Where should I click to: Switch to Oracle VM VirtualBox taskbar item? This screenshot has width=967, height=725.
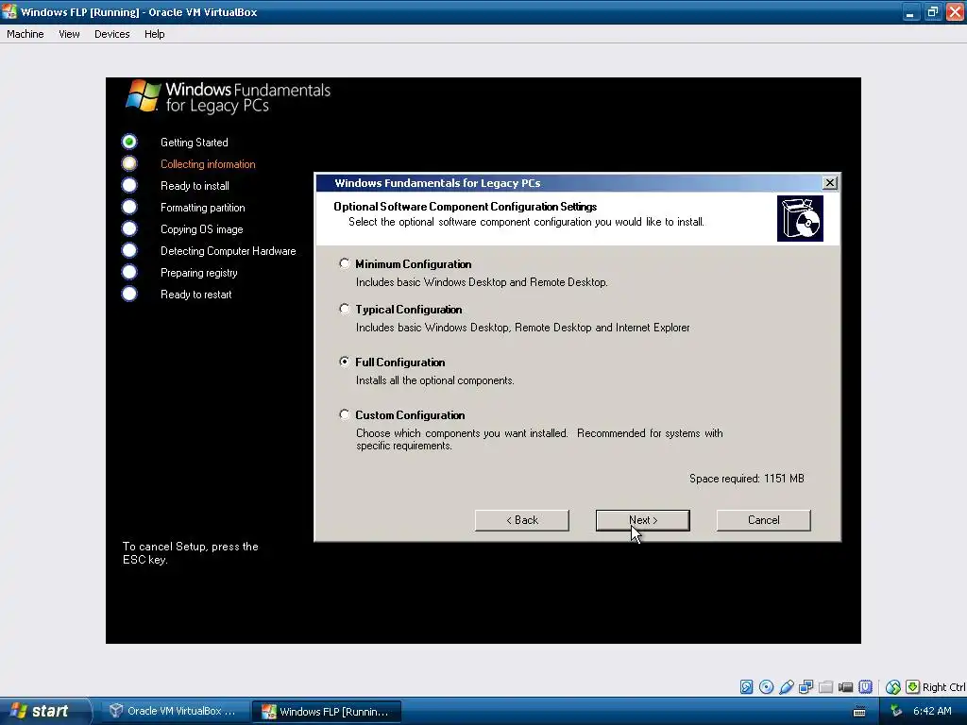(174, 711)
